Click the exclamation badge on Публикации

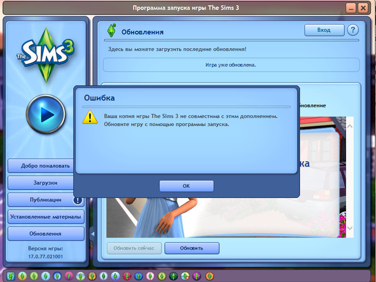click(78, 201)
